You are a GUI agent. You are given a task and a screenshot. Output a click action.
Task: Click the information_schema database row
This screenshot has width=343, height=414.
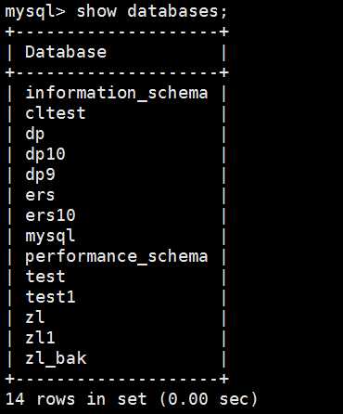(x=117, y=93)
